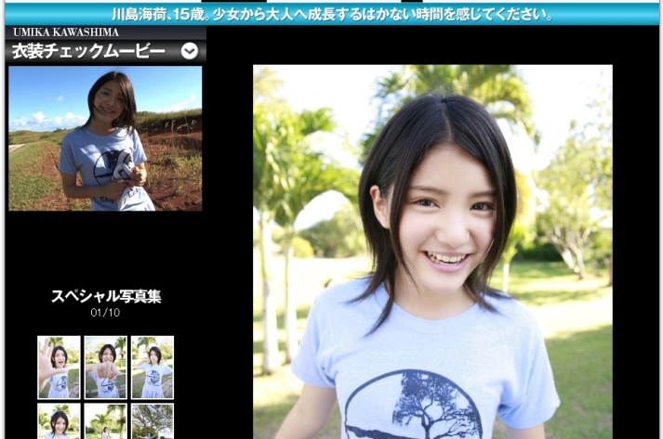663x439 pixels.
Task: Click the UMIKA KAWASHIMA name label
Action: tap(66, 32)
